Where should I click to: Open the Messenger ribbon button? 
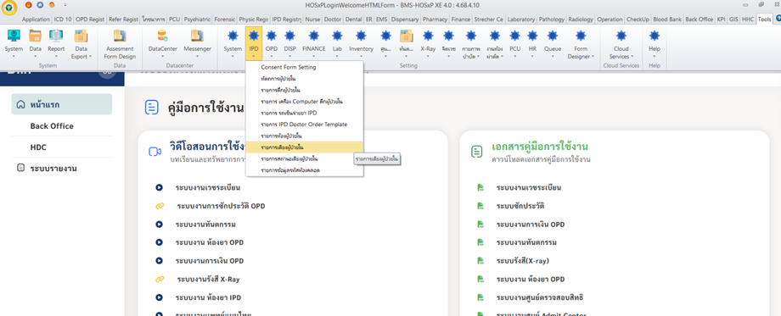pos(197,43)
